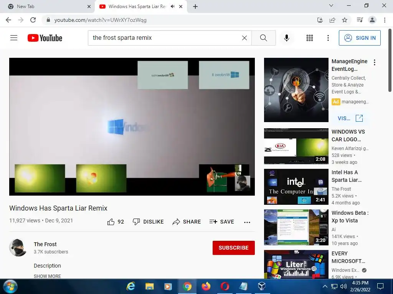Screen dimensions: 393x294
Task: Open The Frost channel avatar
Action: point(18,248)
